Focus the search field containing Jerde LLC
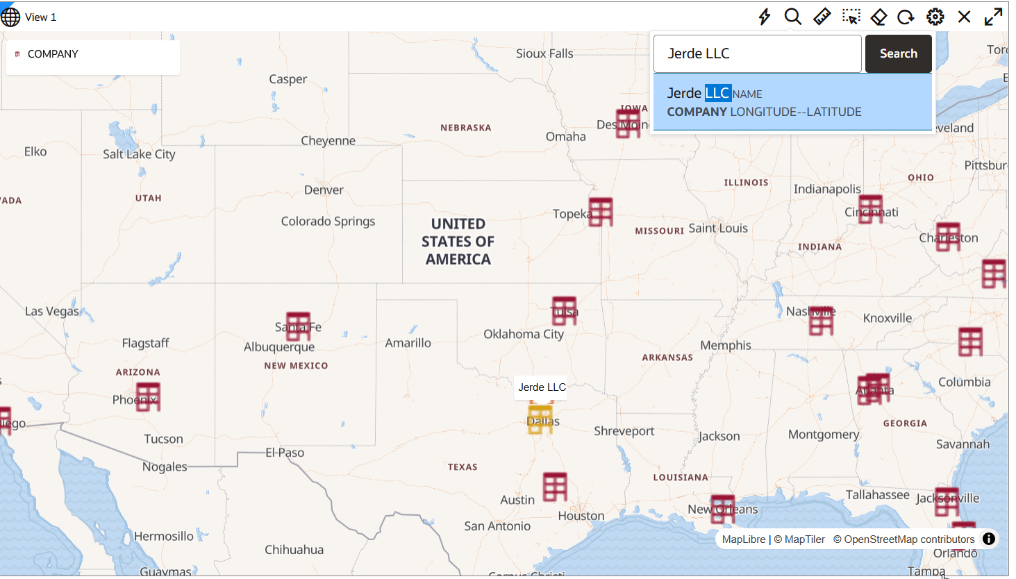This screenshot has width=1016, height=579. click(x=758, y=53)
